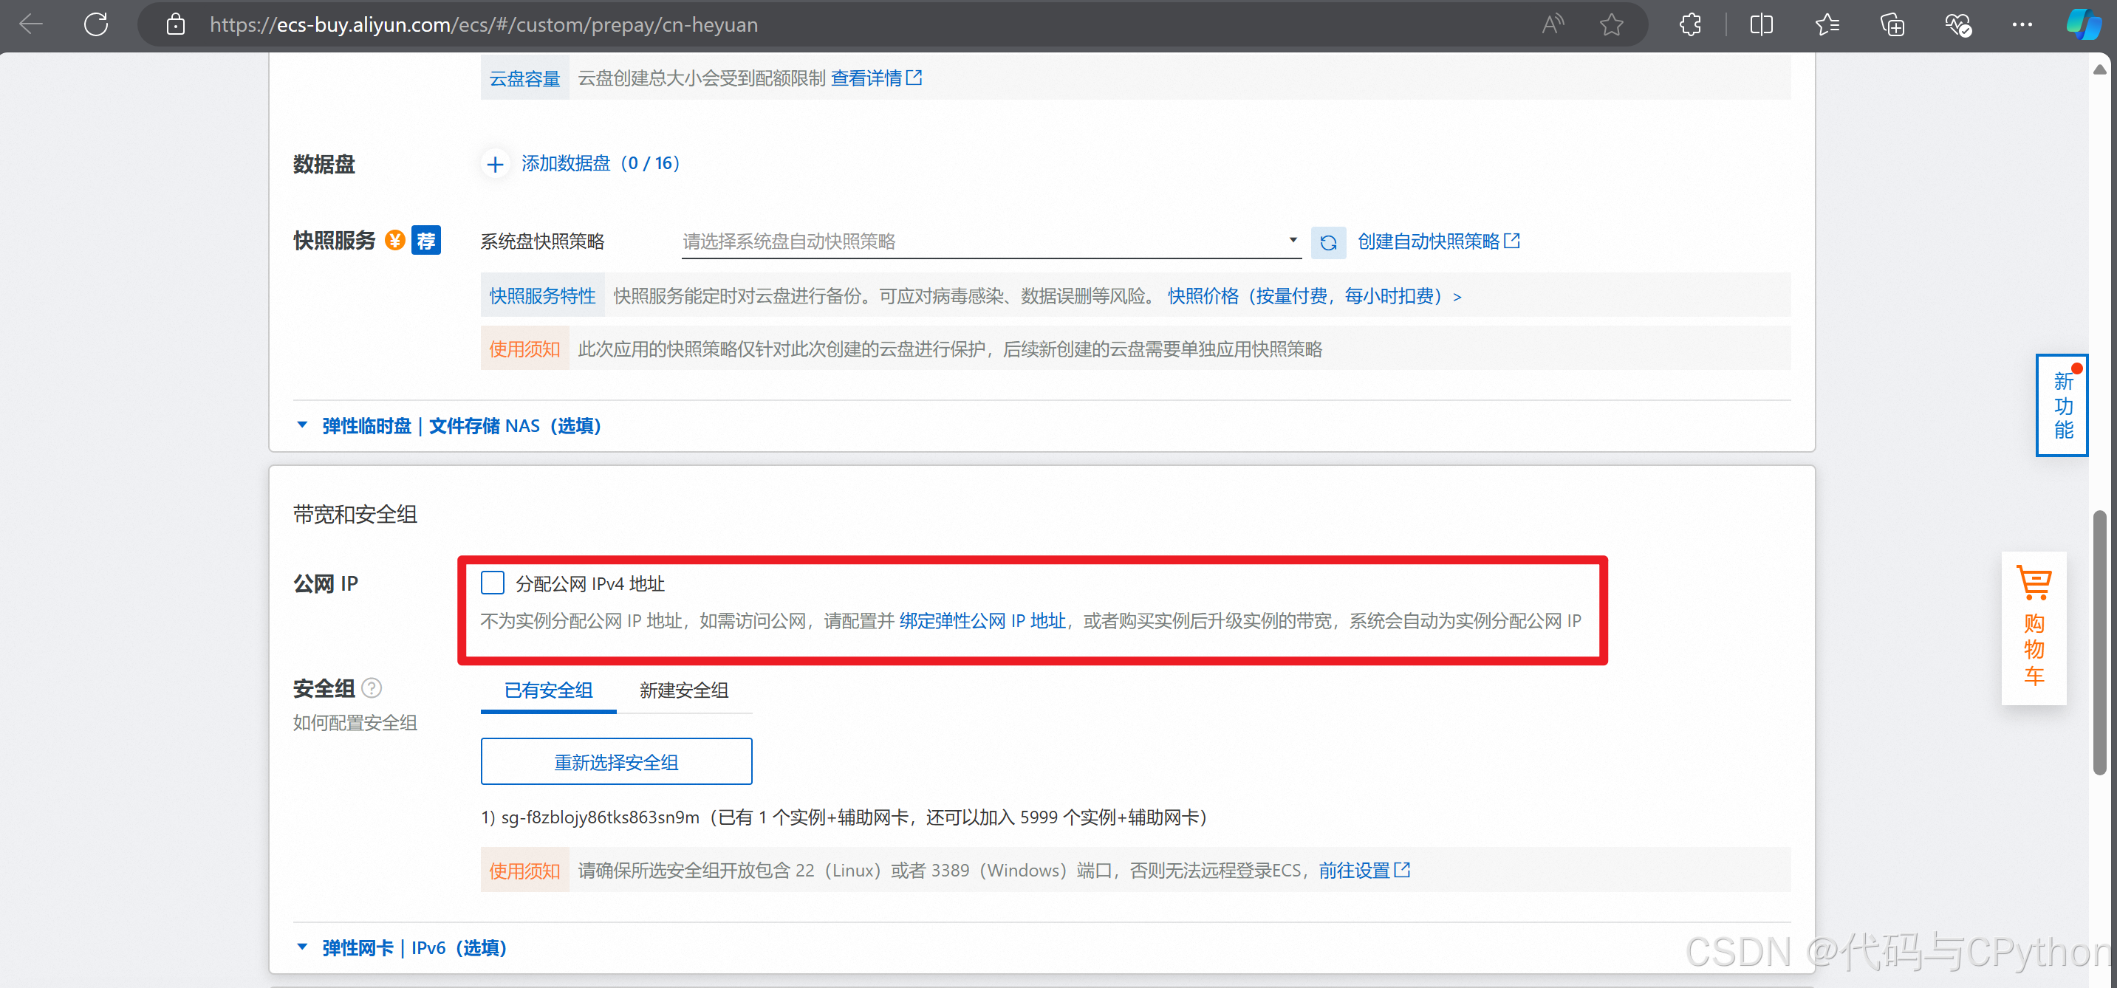
Task: Open 系统盘快照策略 dropdown
Action: pyautogui.click(x=991, y=241)
